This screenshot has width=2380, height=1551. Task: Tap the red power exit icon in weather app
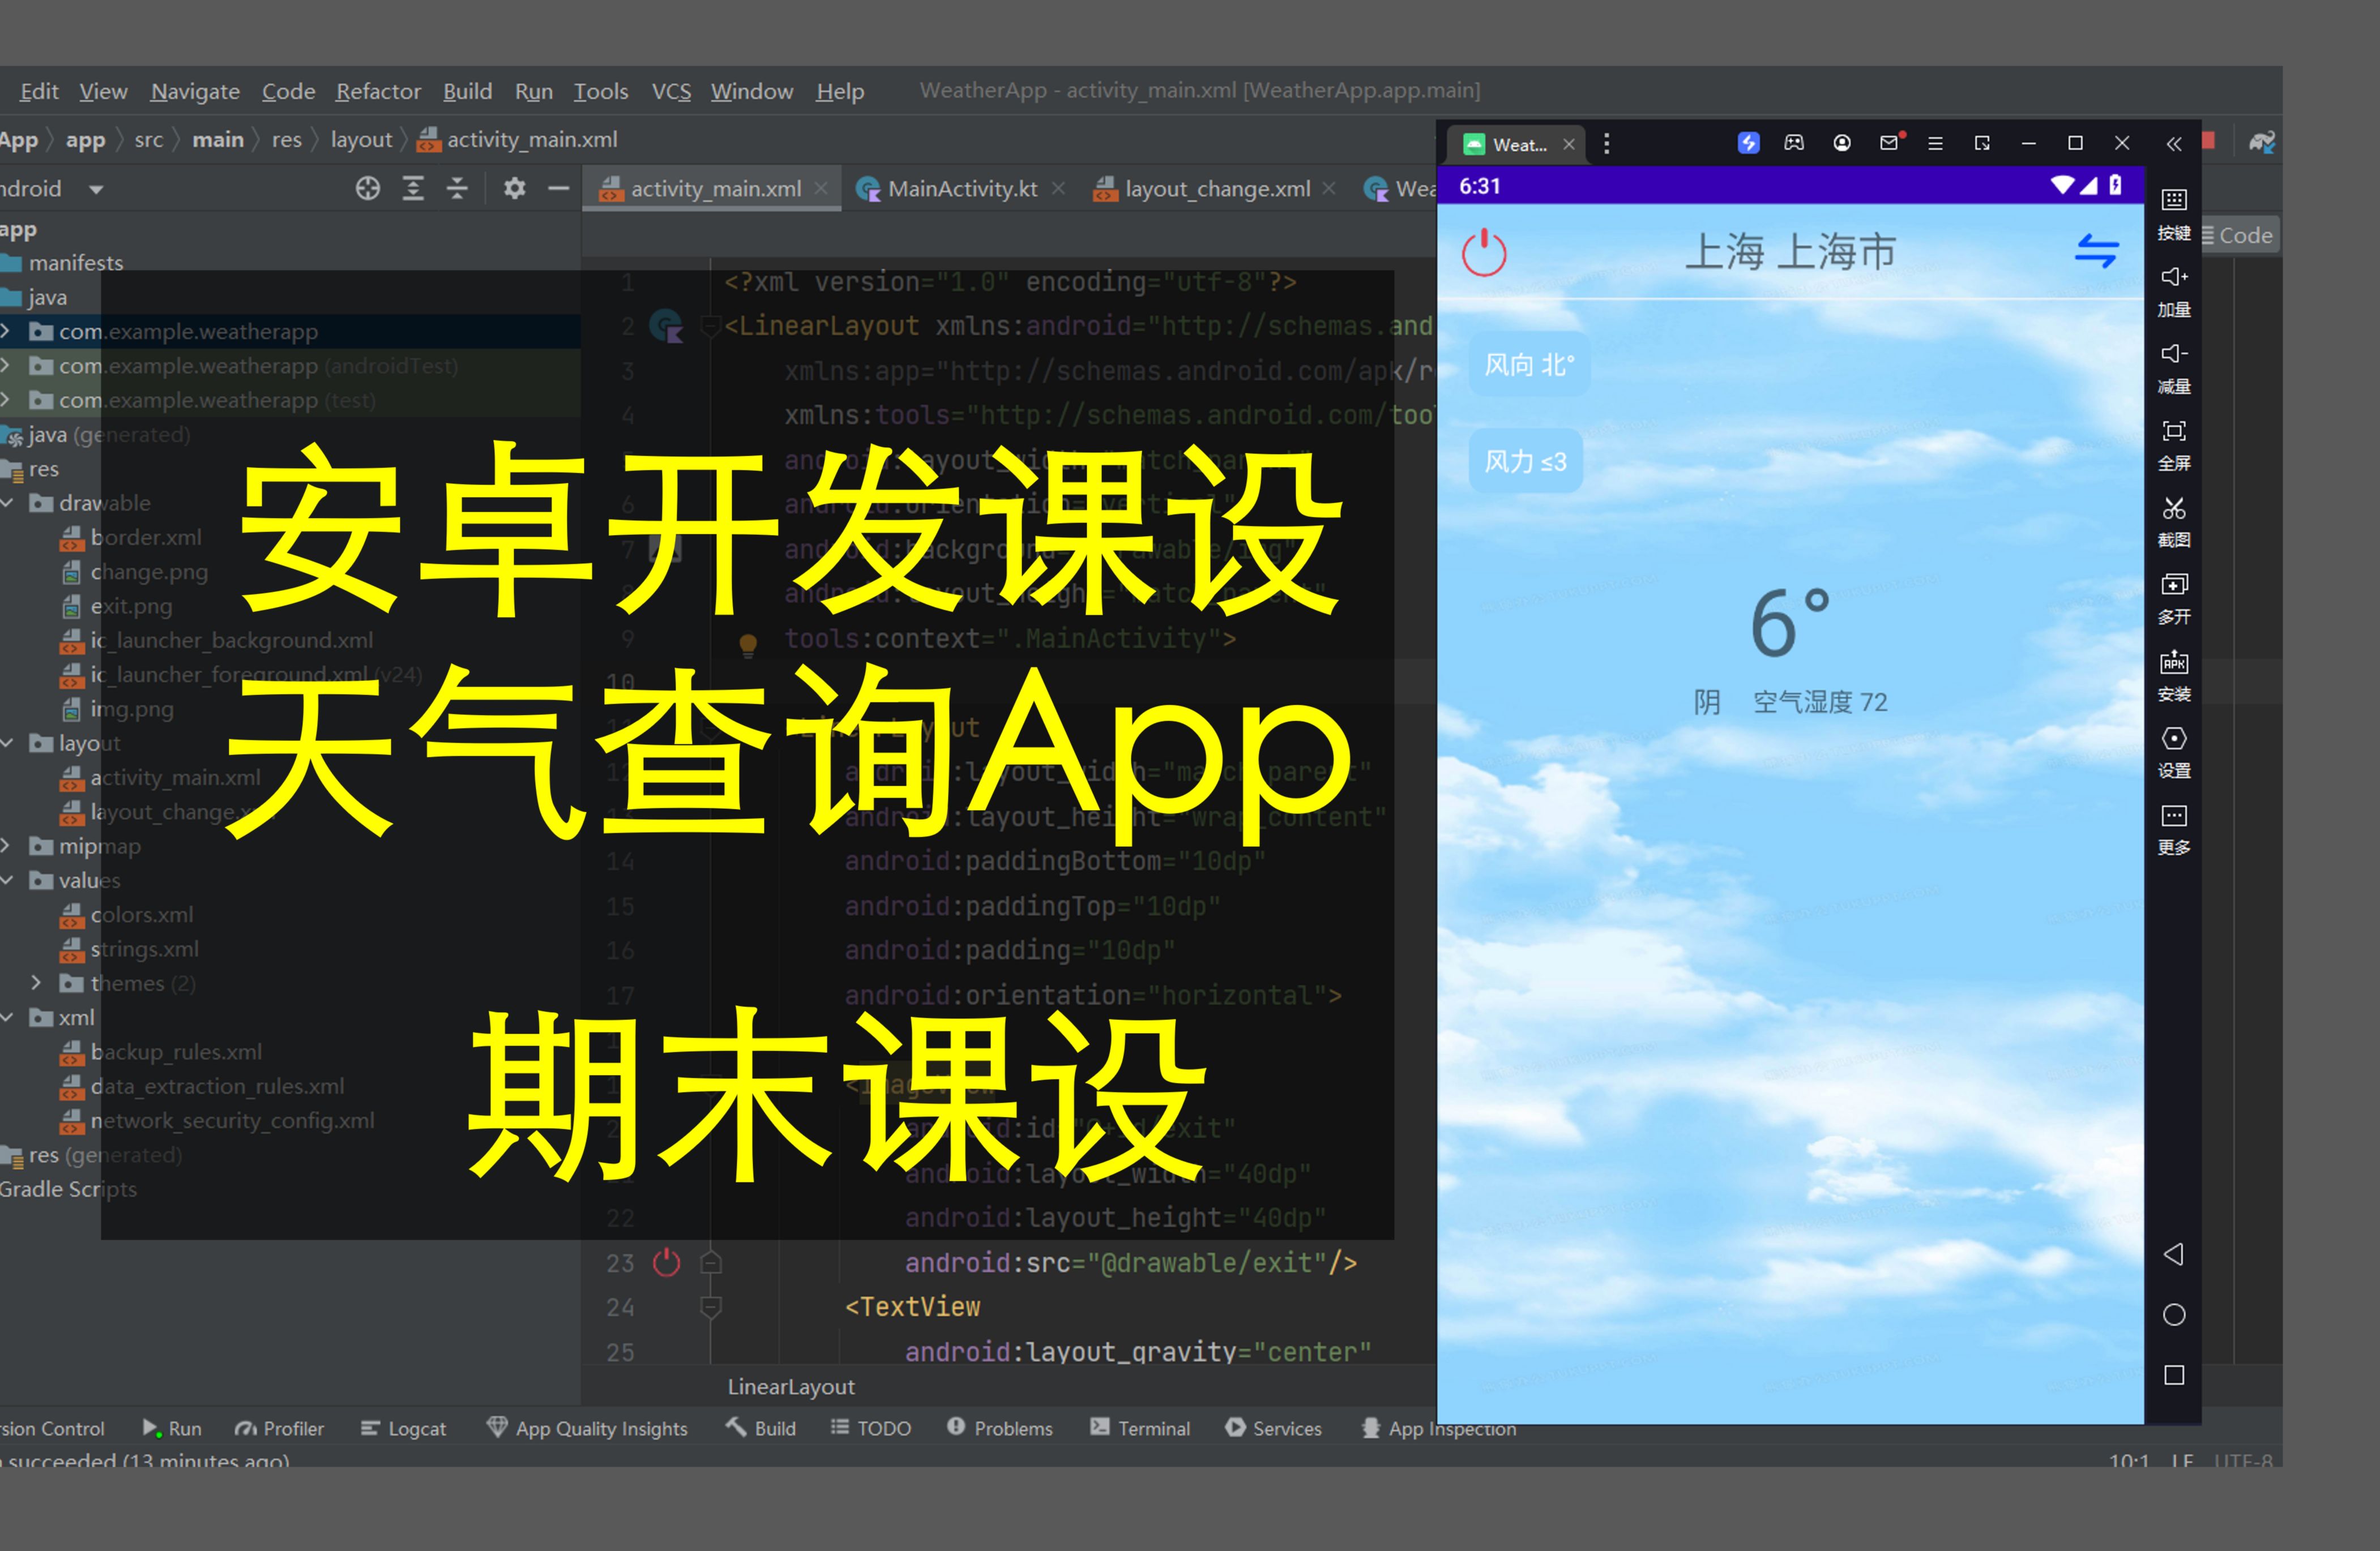pos(1484,252)
